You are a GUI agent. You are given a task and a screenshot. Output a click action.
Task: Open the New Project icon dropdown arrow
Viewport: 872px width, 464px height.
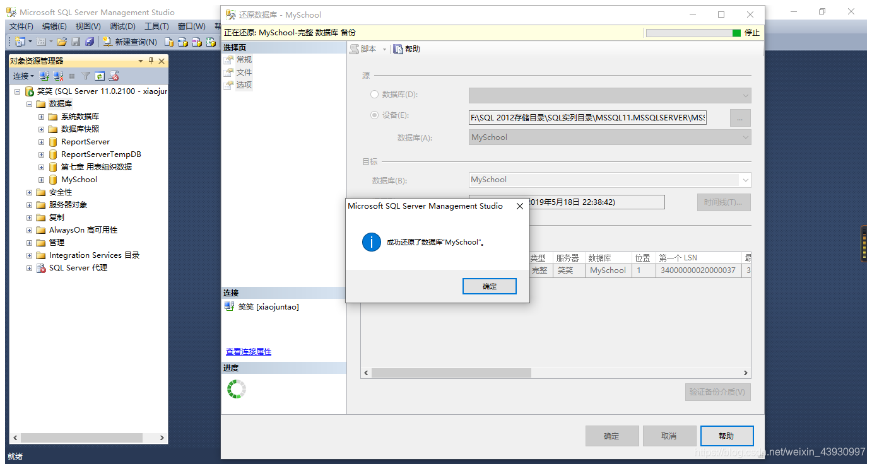click(x=30, y=42)
